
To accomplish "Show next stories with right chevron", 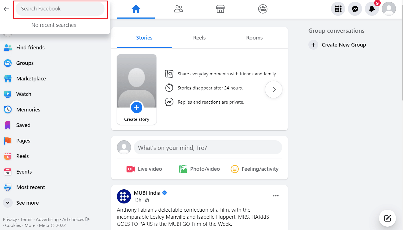I will pyautogui.click(x=274, y=89).
